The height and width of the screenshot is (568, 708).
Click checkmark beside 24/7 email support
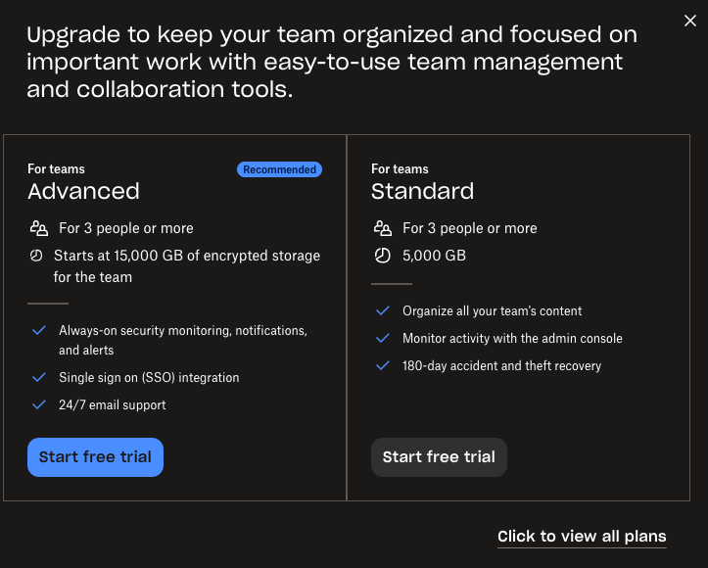39,404
